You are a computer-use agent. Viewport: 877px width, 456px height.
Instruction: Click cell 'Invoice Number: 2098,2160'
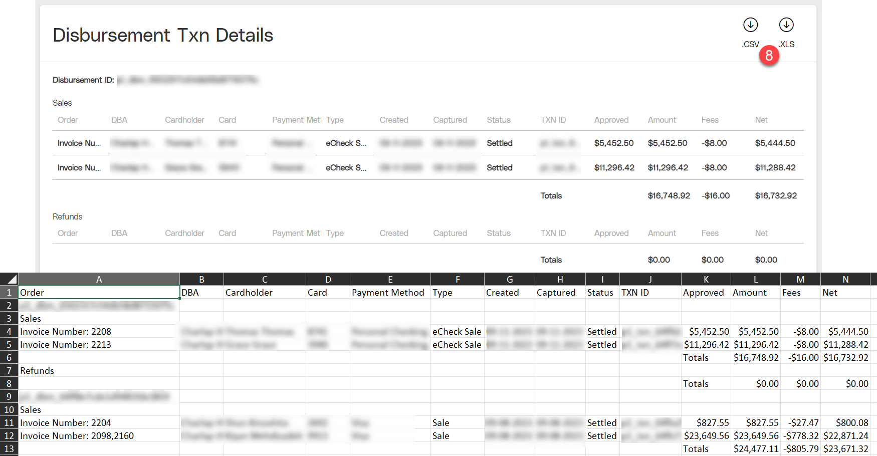pyautogui.click(x=99, y=435)
